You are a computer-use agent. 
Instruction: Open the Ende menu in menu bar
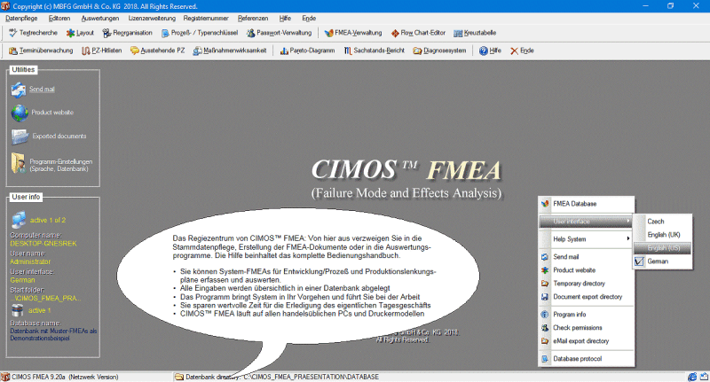click(309, 18)
